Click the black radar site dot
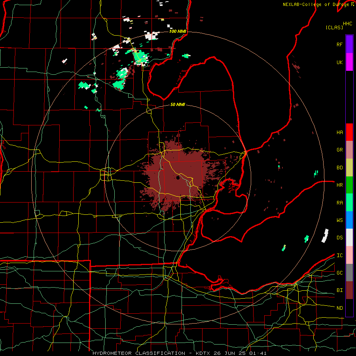The height and width of the screenshot is (356, 356). (x=178, y=178)
